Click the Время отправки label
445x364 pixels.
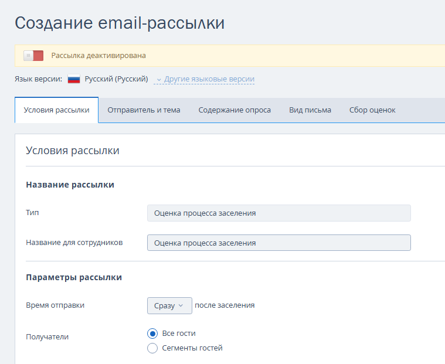(55, 305)
